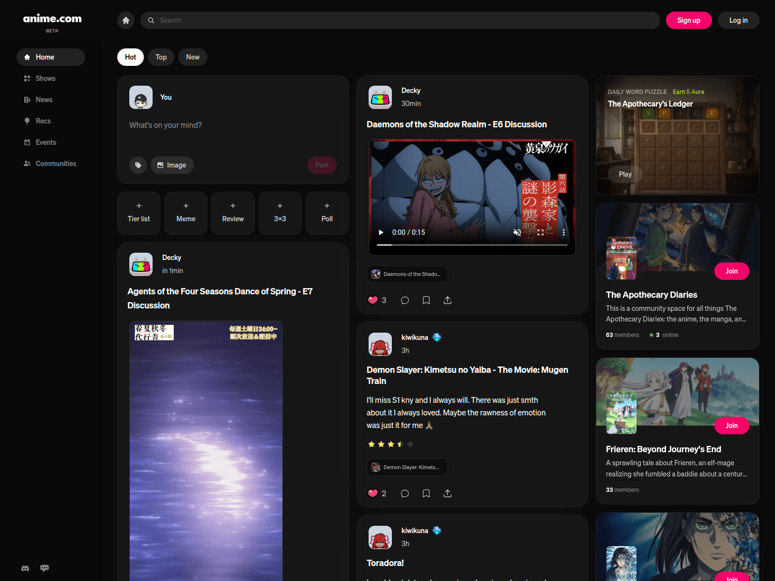Click the Search field
Image resolution: width=775 pixels, height=581 pixels.
click(400, 20)
